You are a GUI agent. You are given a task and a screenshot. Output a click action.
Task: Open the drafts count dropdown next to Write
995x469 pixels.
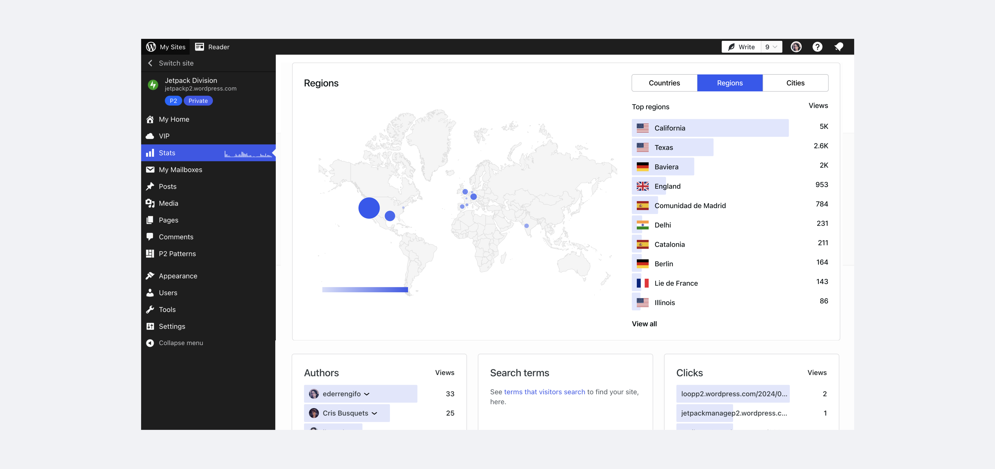(x=771, y=47)
